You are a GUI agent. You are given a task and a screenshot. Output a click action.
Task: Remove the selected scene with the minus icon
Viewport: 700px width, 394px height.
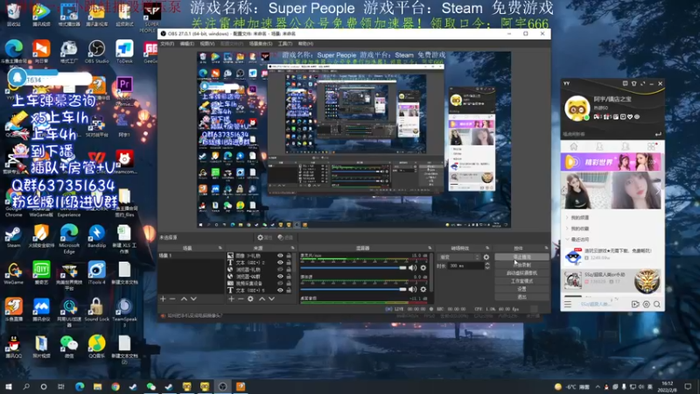pyautogui.click(x=172, y=299)
